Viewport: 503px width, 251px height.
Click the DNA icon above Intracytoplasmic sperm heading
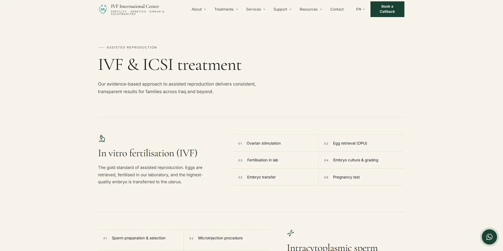pyautogui.click(x=291, y=233)
